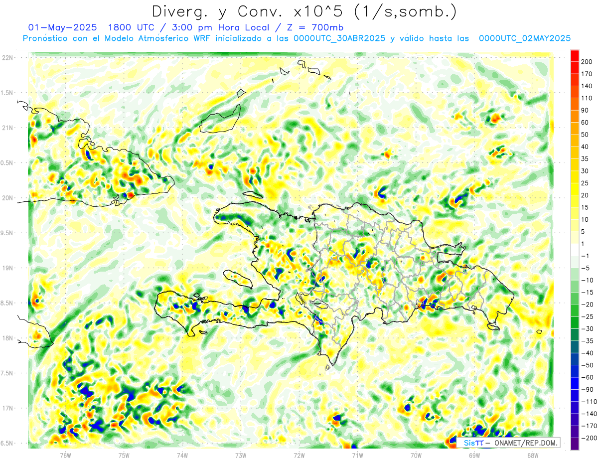Image resolution: width=598 pixels, height=462 pixels.
Task: Click the '68W' longitude label
Action: point(533,455)
